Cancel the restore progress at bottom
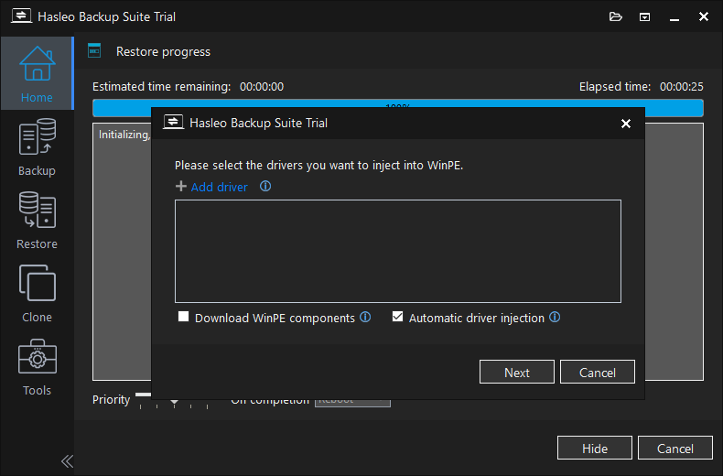The image size is (723, 476). click(x=675, y=449)
